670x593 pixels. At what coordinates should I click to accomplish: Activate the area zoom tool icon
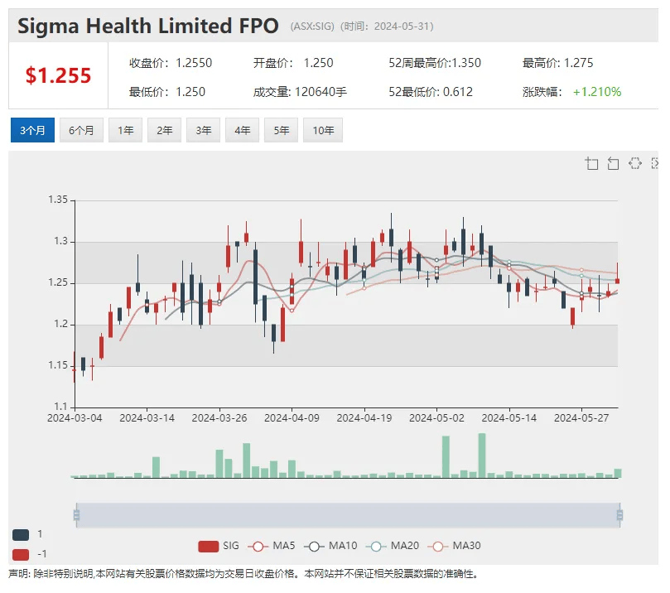pyautogui.click(x=592, y=164)
